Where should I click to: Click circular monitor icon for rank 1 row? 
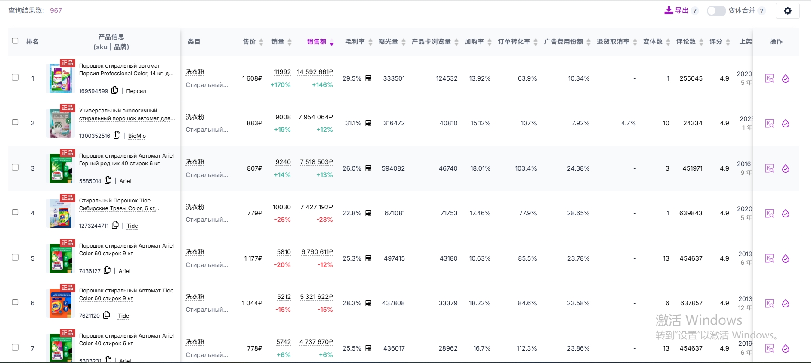pos(786,78)
